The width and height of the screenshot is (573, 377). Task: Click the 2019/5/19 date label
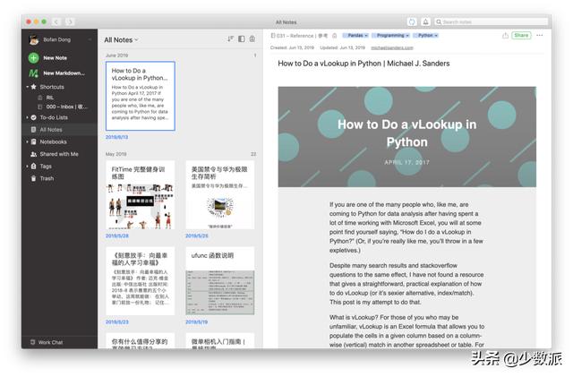(x=197, y=322)
